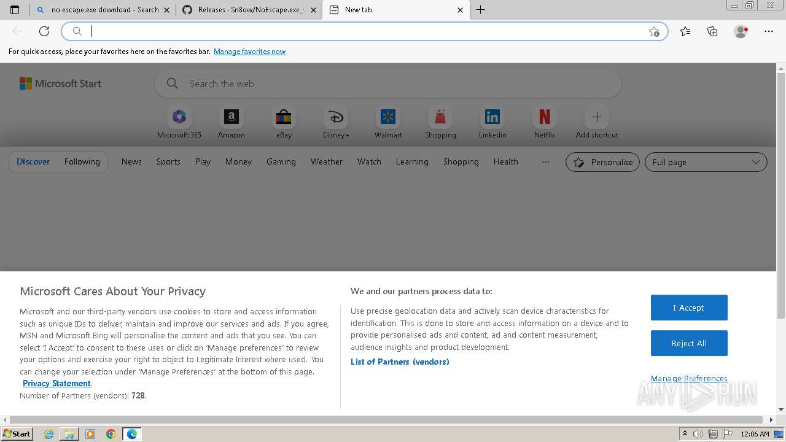The image size is (786, 442).
Task: Click Add shortcut plus tile
Action: coord(597,122)
